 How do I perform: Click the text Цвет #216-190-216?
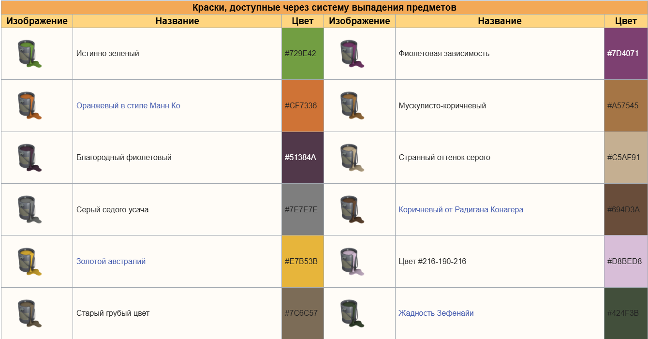432,262
